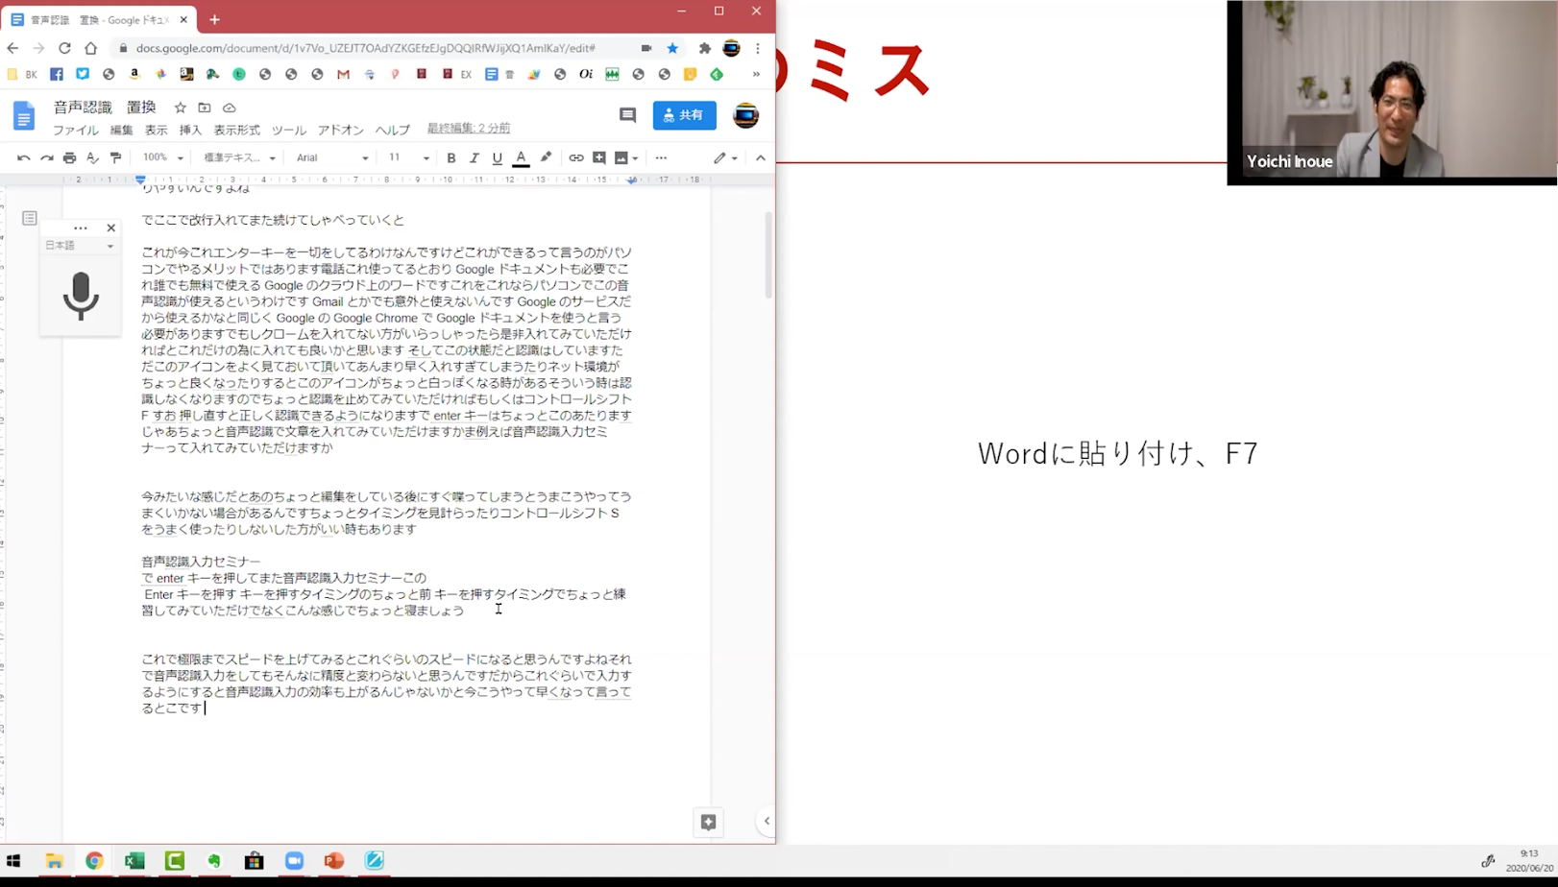Open the ファイル menu
This screenshot has height=887, width=1558.
coord(75,131)
